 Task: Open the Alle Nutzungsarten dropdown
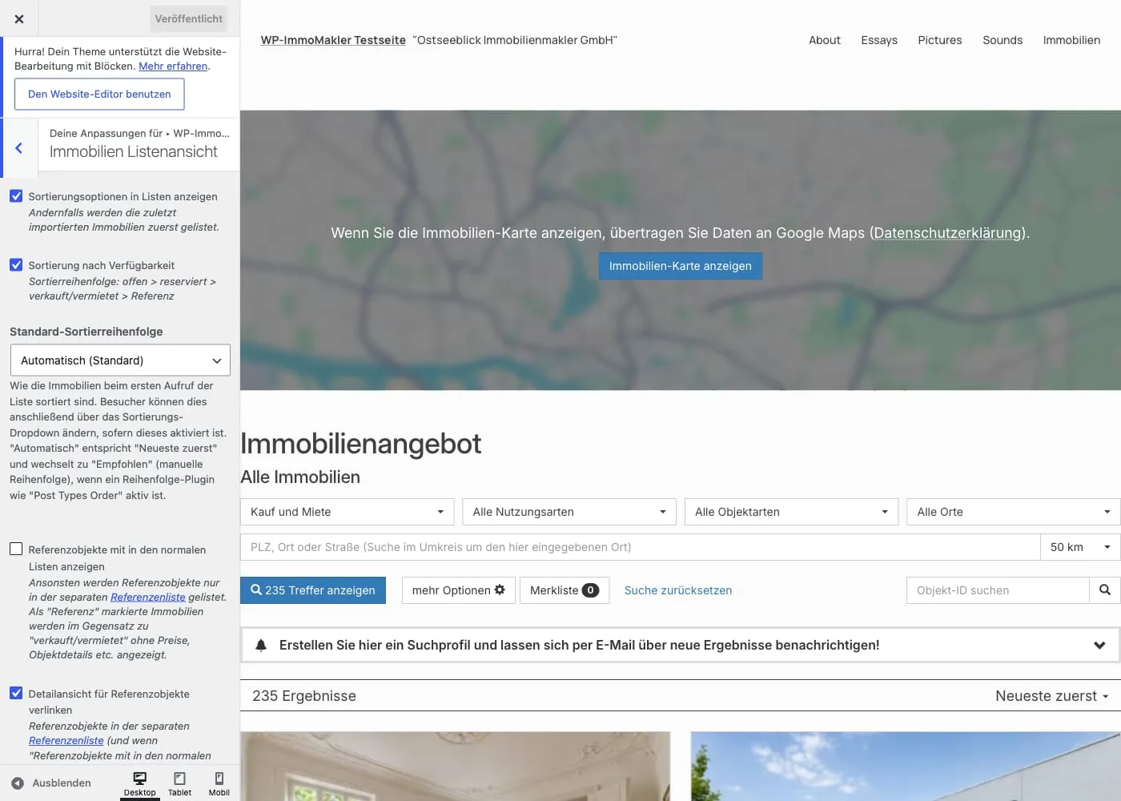pos(569,512)
